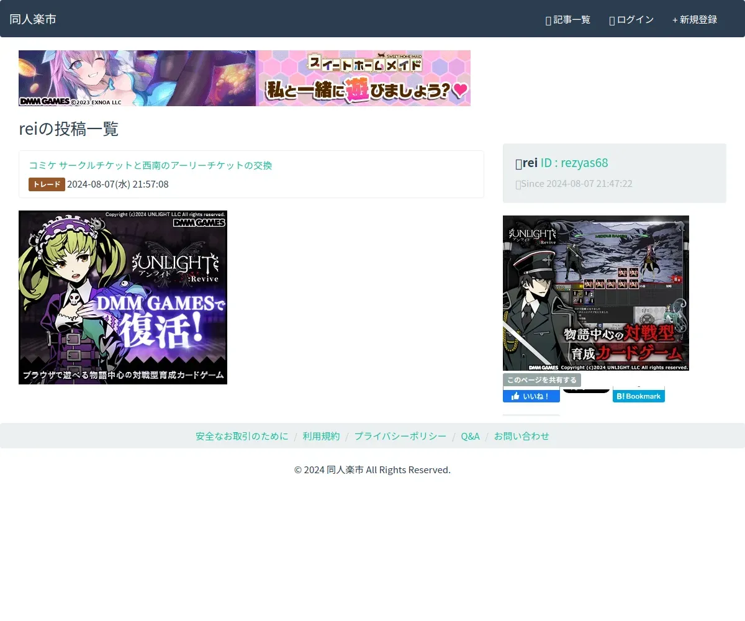745x621 pixels.
Task: Open the ログイン menu item
Action: coord(631,19)
